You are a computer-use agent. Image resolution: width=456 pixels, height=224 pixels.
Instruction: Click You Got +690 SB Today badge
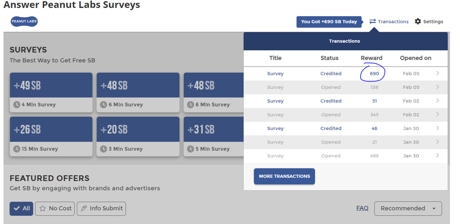point(329,22)
